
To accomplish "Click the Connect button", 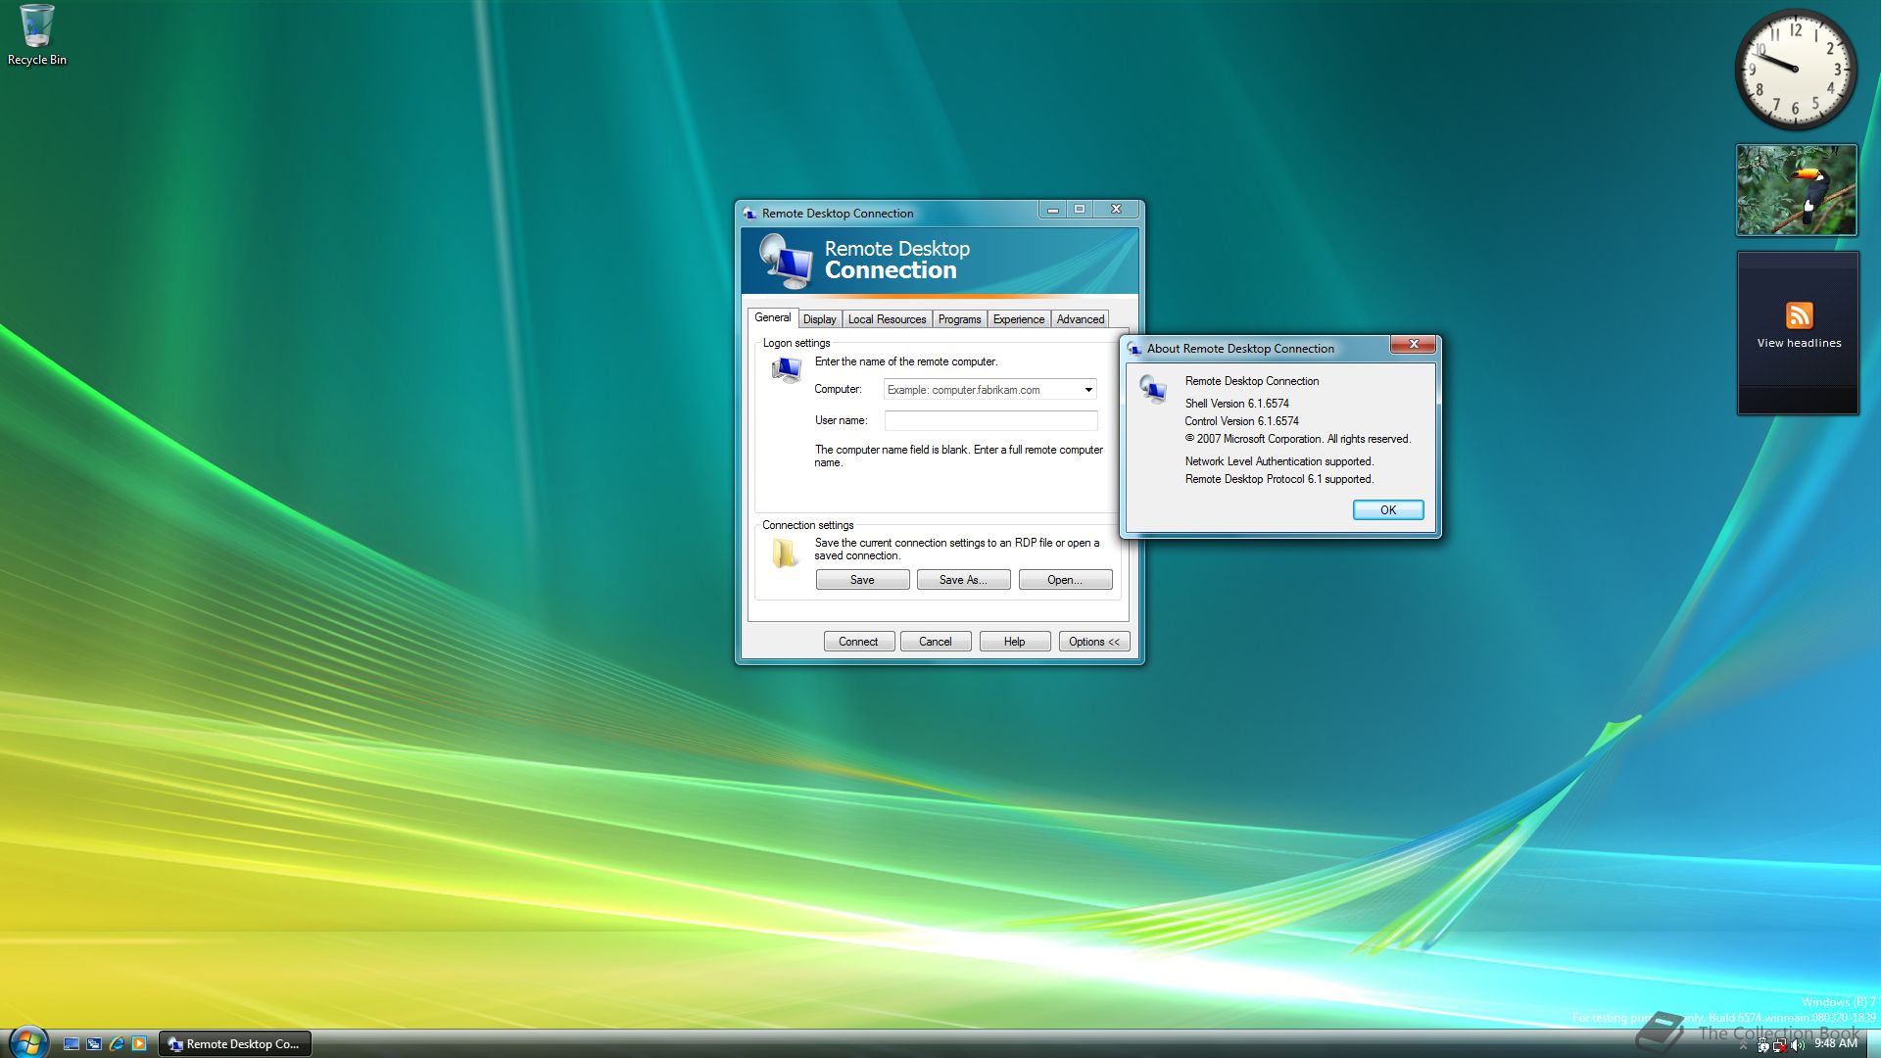I will [x=858, y=642].
